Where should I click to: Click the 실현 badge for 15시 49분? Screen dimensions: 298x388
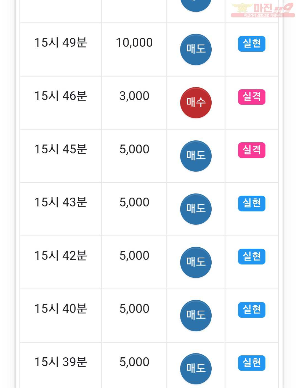pyautogui.click(x=252, y=44)
